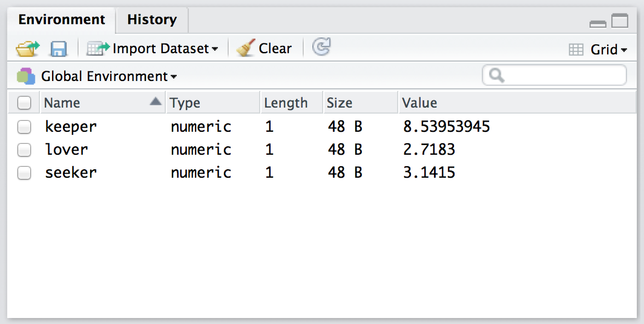The height and width of the screenshot is (324, 644).
Task: Click the refresh environment icon
Action: point(321,47)
